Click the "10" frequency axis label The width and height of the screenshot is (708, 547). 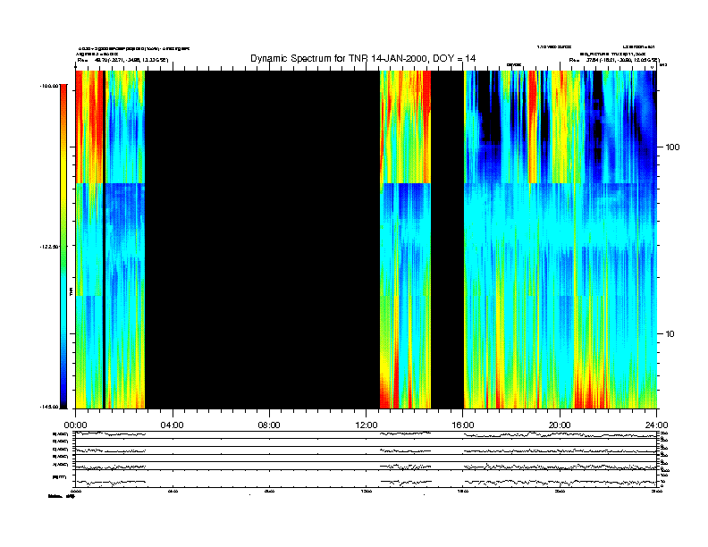point(670,334)
